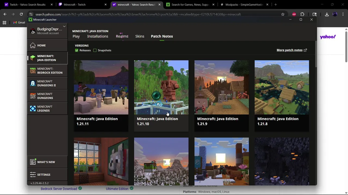Open a new Chrome tab

click(x=276, y=5)
